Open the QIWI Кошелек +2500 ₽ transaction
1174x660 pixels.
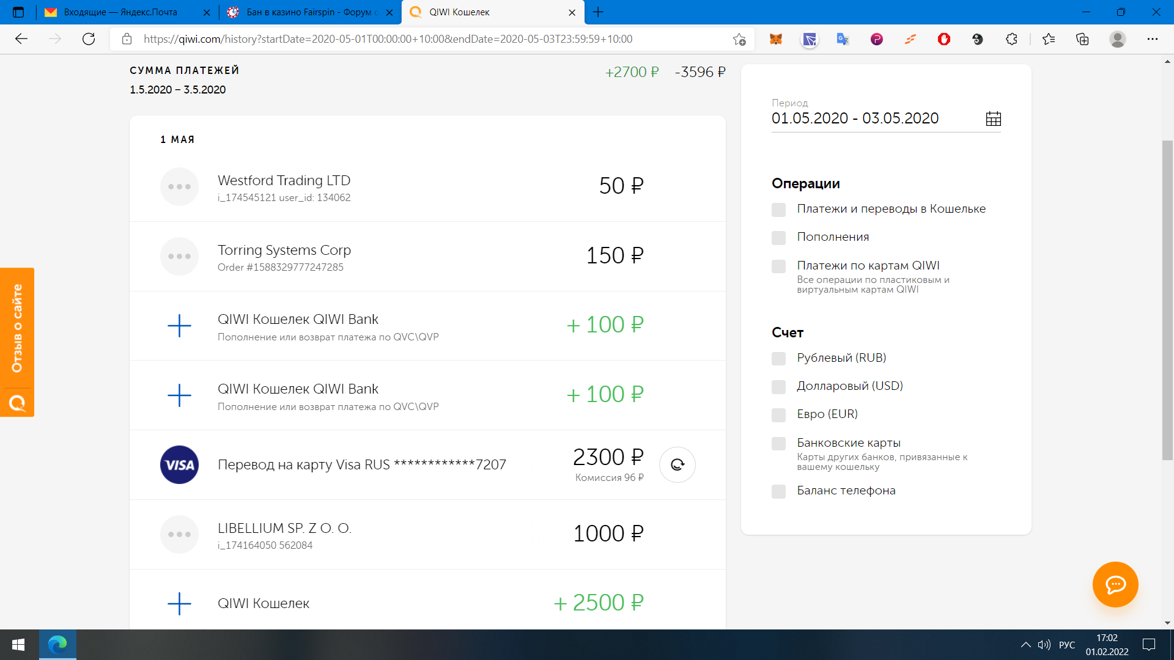[x=427, y=599]
